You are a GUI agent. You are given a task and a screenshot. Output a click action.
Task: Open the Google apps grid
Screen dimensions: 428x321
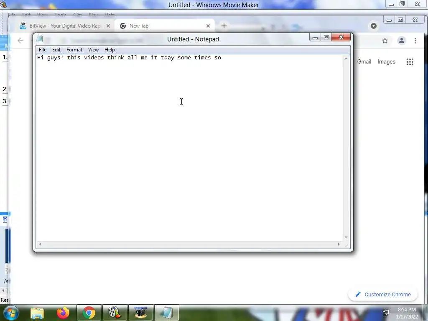point(410,62)
